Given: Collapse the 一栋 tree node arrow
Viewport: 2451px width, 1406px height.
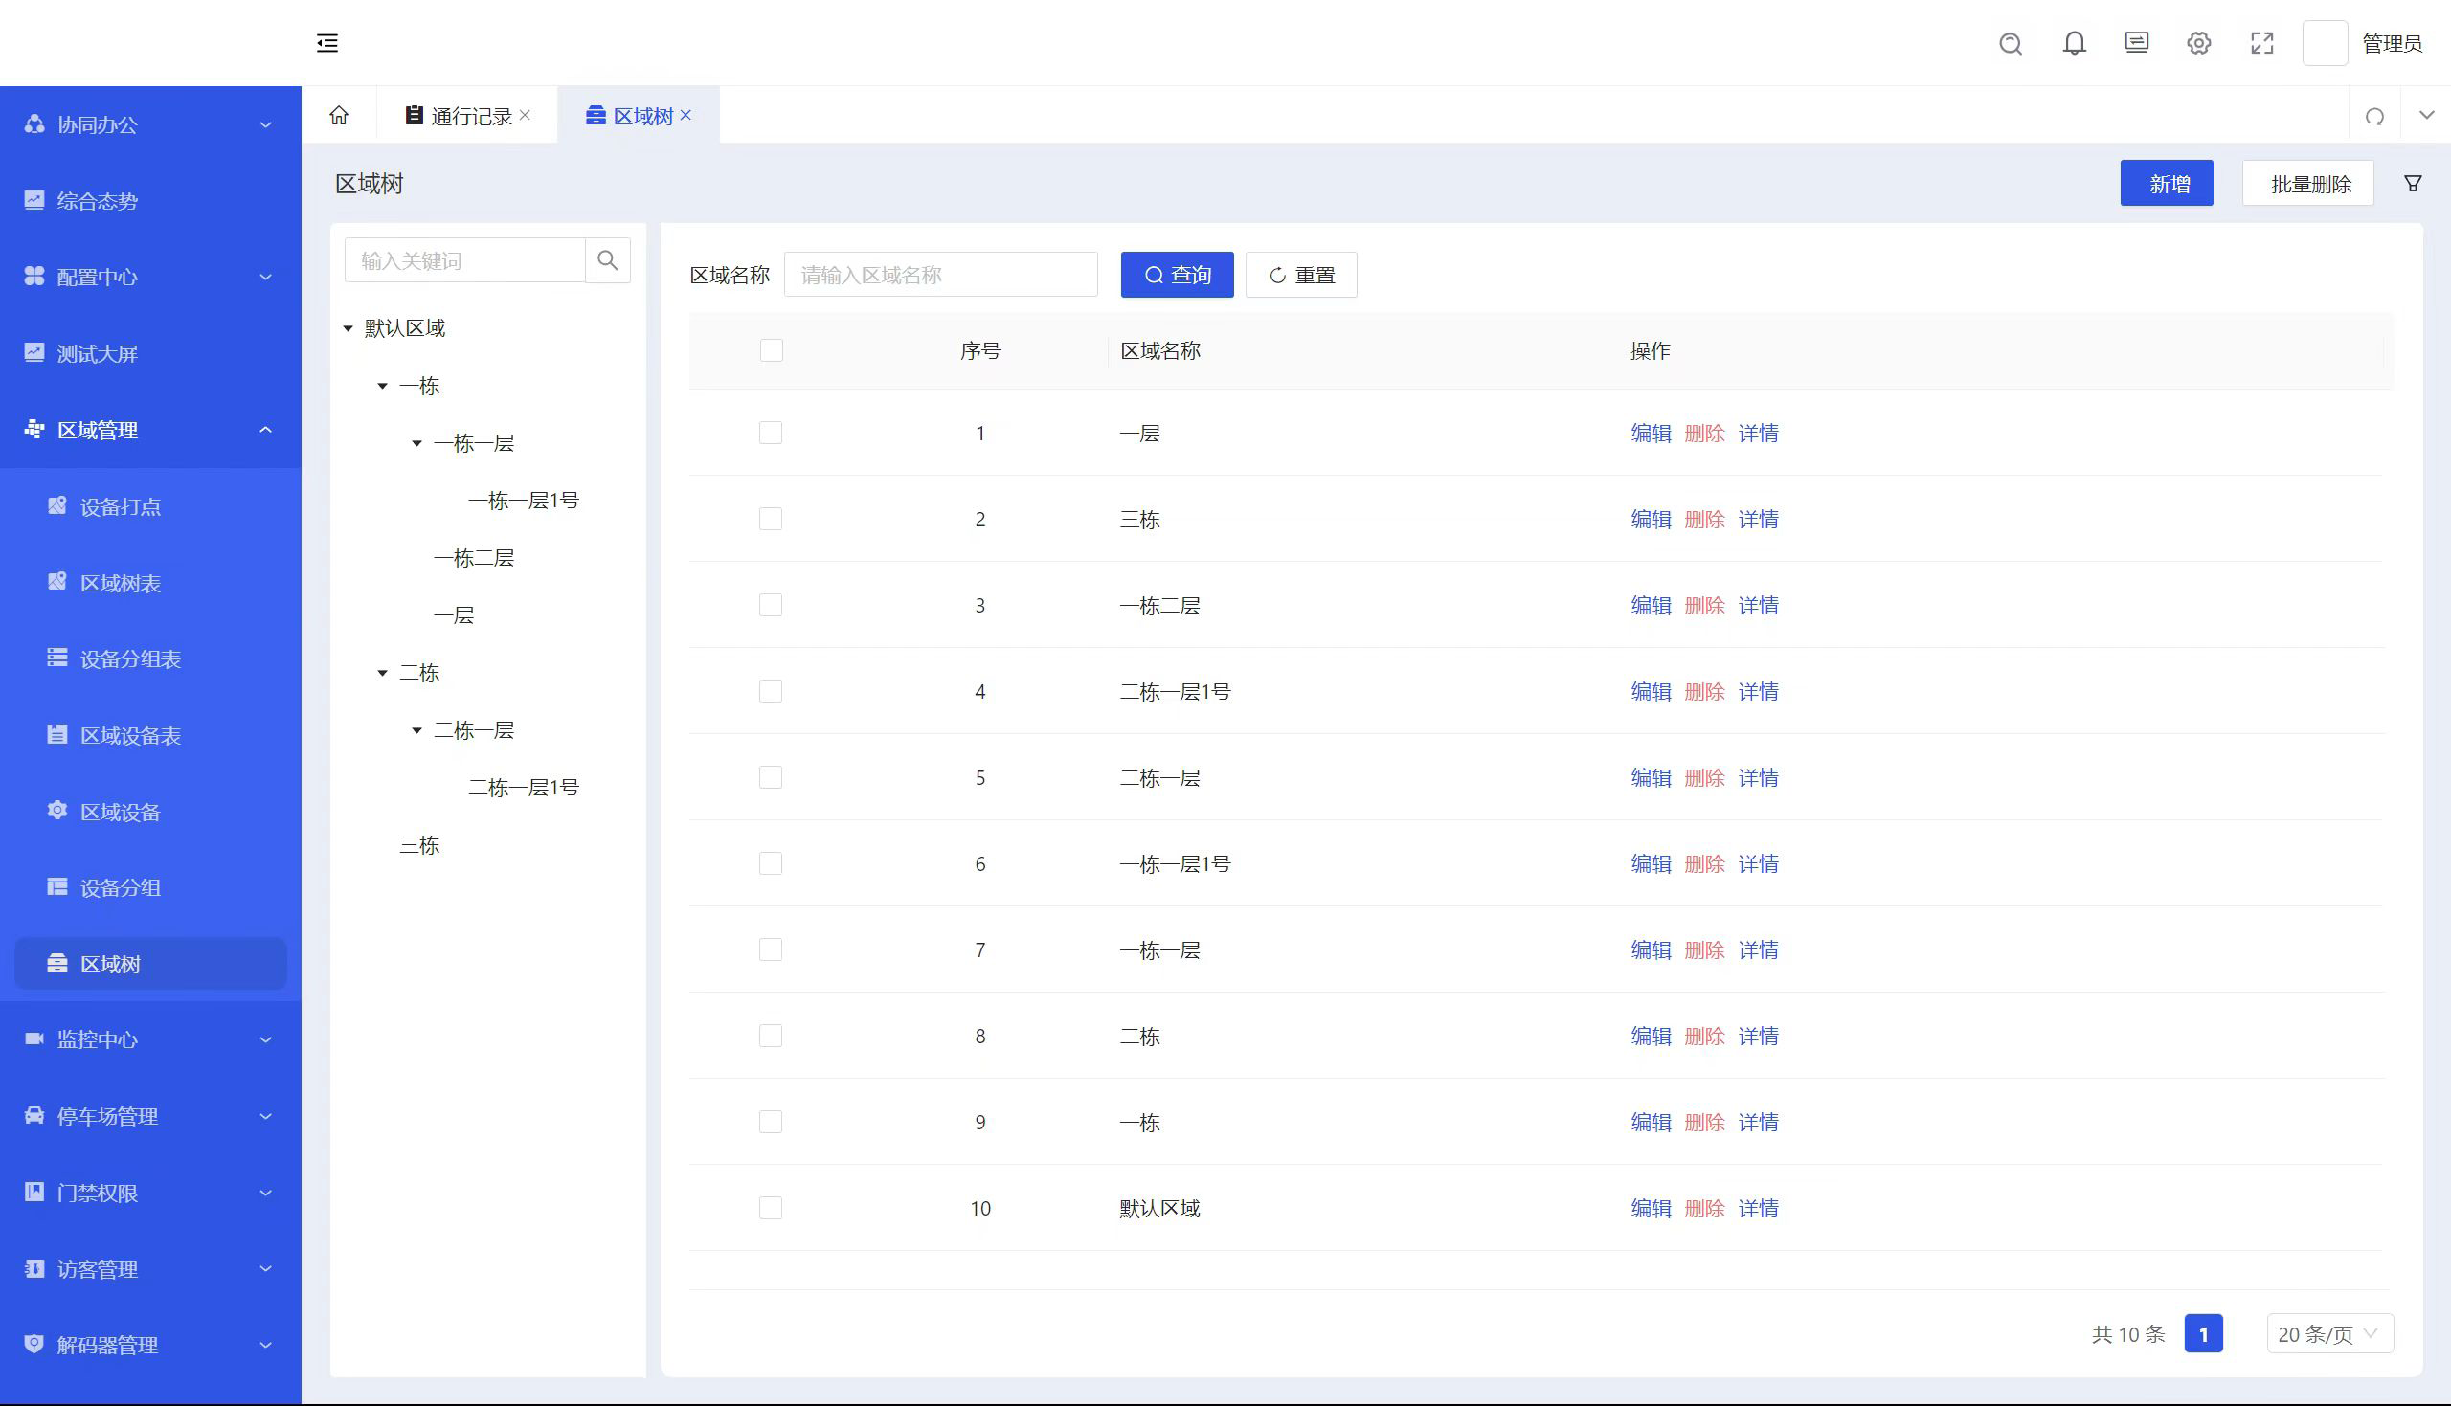Looking at the screenshot, I should [382, 387].
